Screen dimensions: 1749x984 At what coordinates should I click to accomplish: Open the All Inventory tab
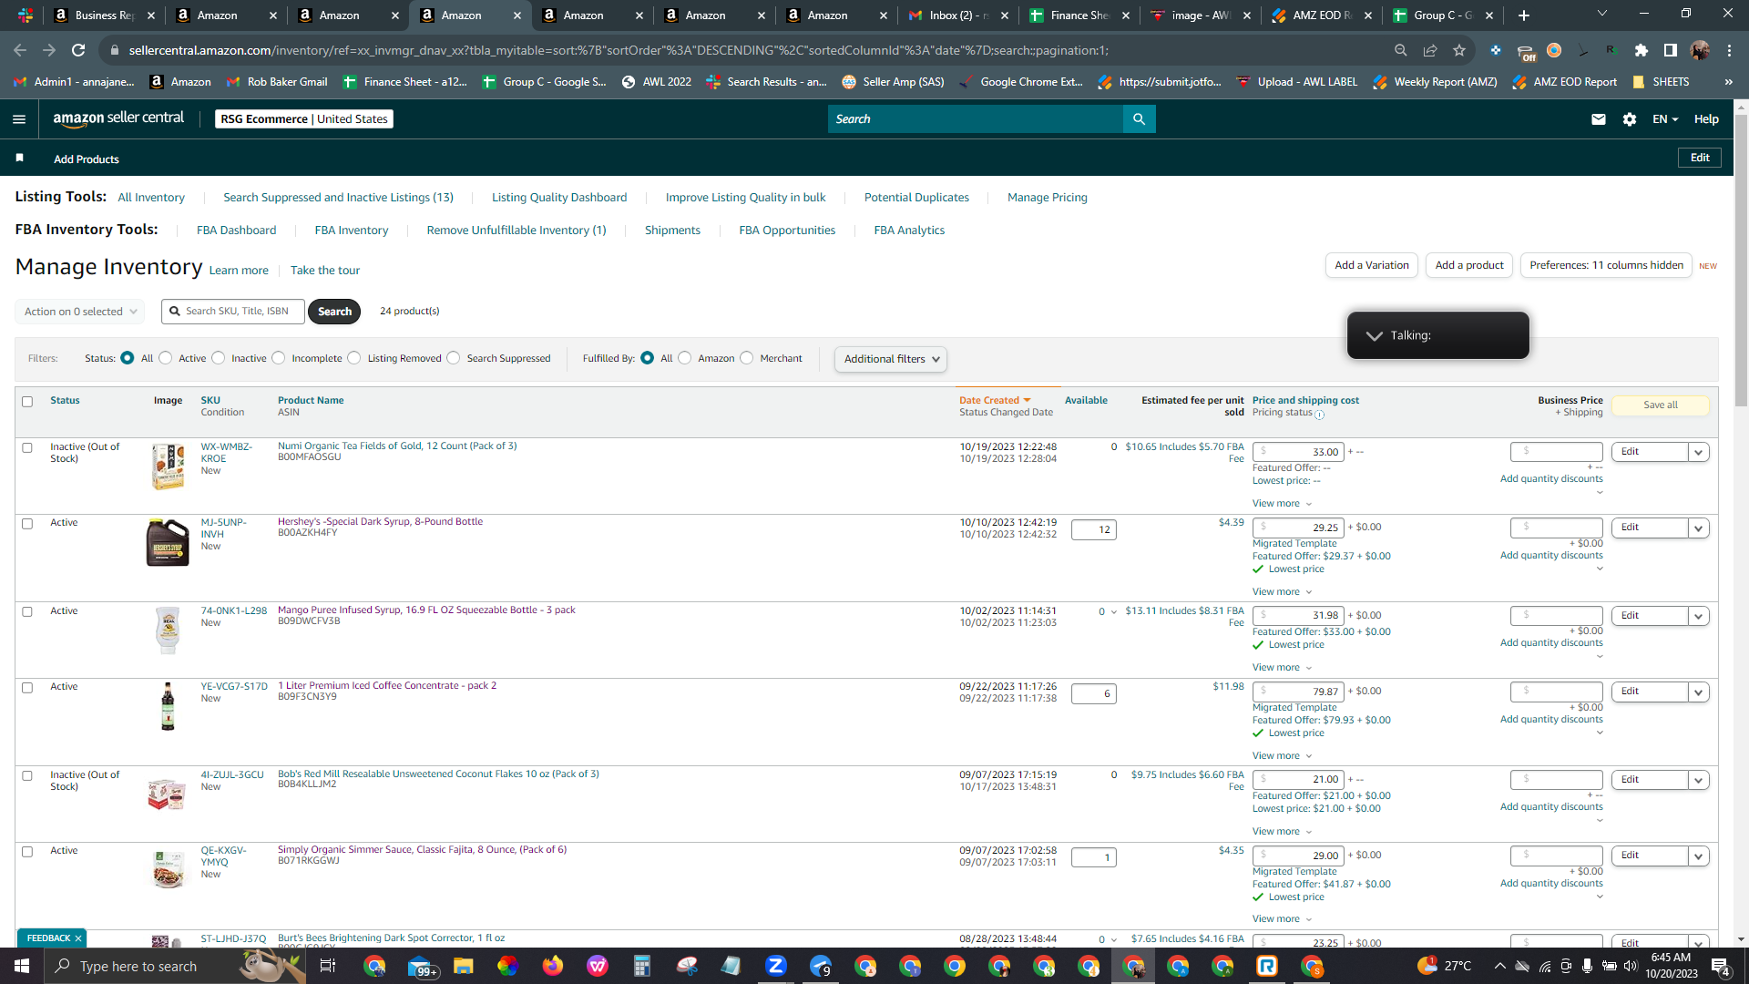[151, 198]
